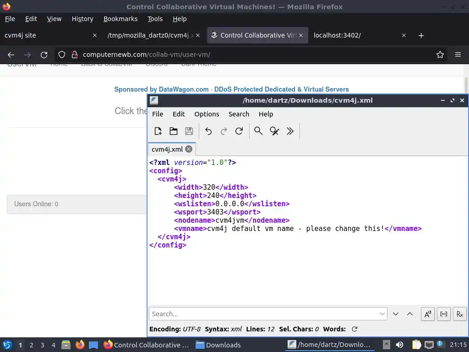Switch to the cvm4j site tab
Viewport: 469px width, 352px height.
[x=51, y=35]
